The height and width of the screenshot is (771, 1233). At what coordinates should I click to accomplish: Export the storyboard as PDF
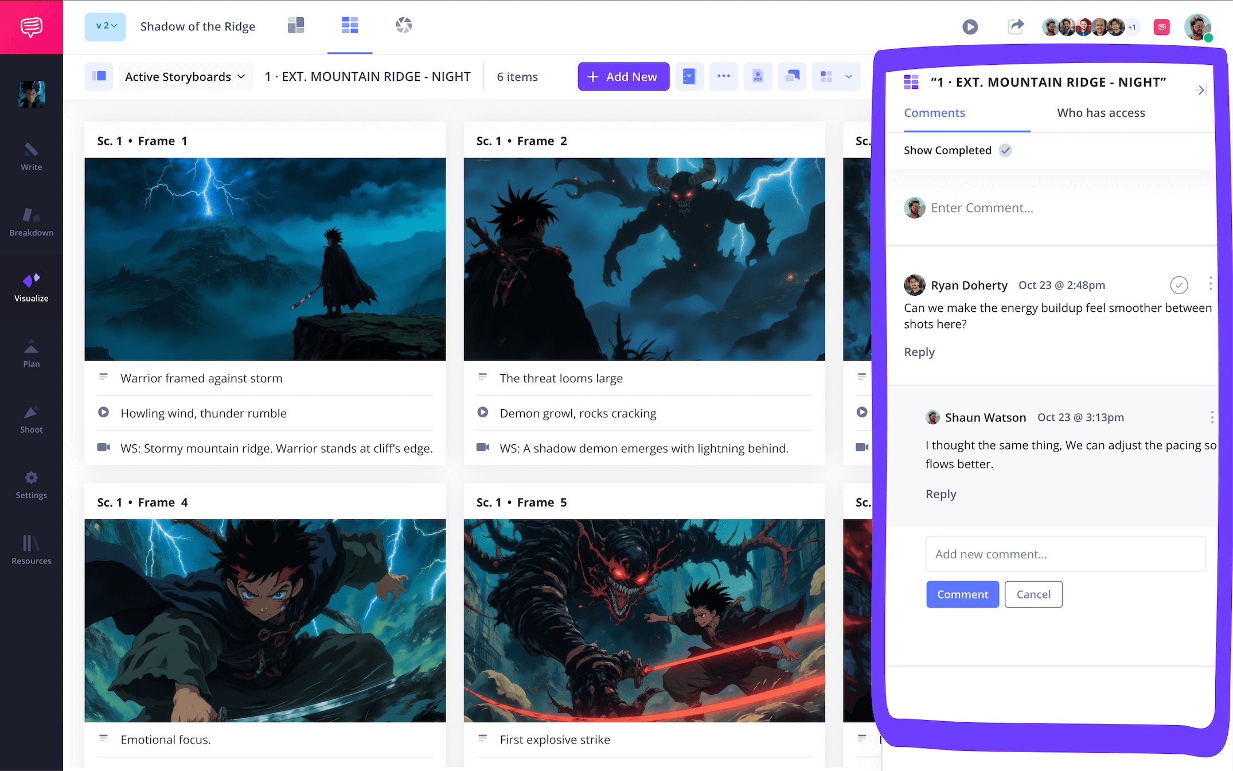(758, 76)
